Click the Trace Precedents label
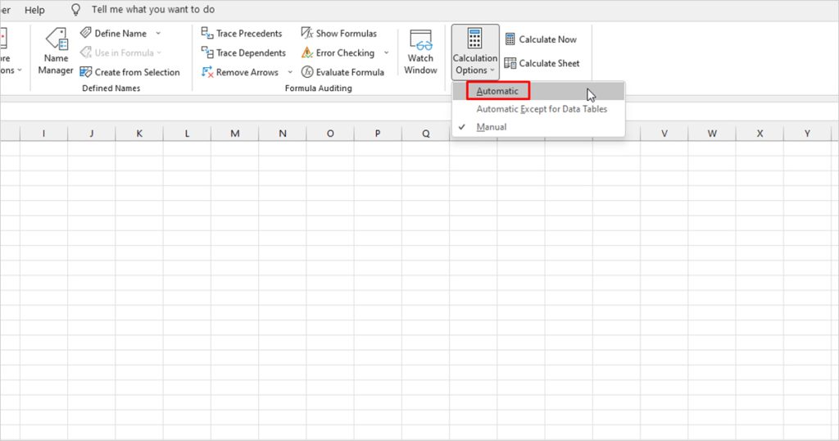 point(249,33)
